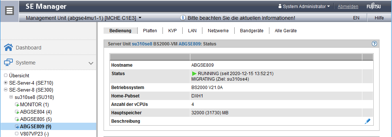Click the Systeme monitors icon
The width and height of the screenshot is (392, 137).
click(x=8, y=63)
